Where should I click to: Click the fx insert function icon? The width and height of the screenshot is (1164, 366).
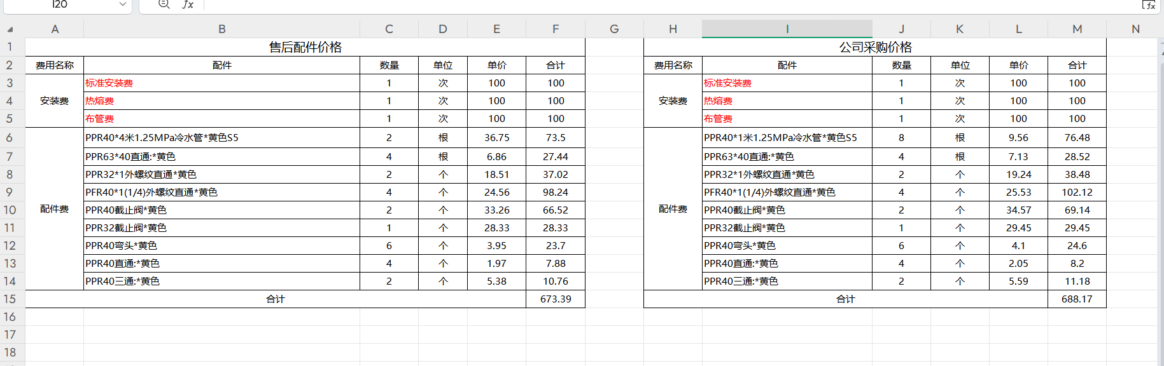tap(188, 4)
